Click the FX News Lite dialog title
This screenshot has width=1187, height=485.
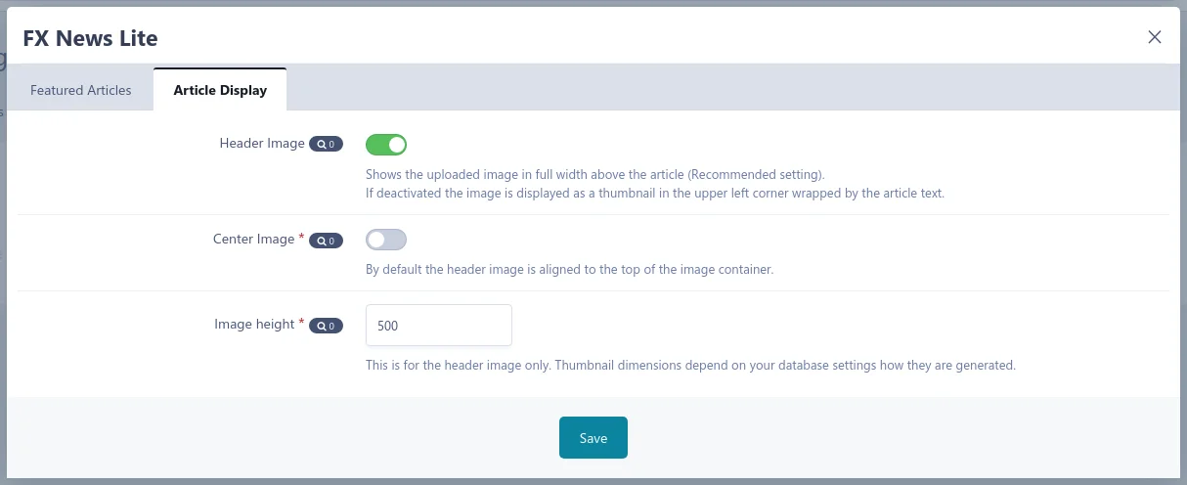point(90,38)
